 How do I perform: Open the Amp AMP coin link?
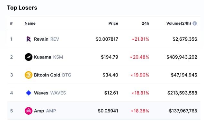click(x=45, y=111)
